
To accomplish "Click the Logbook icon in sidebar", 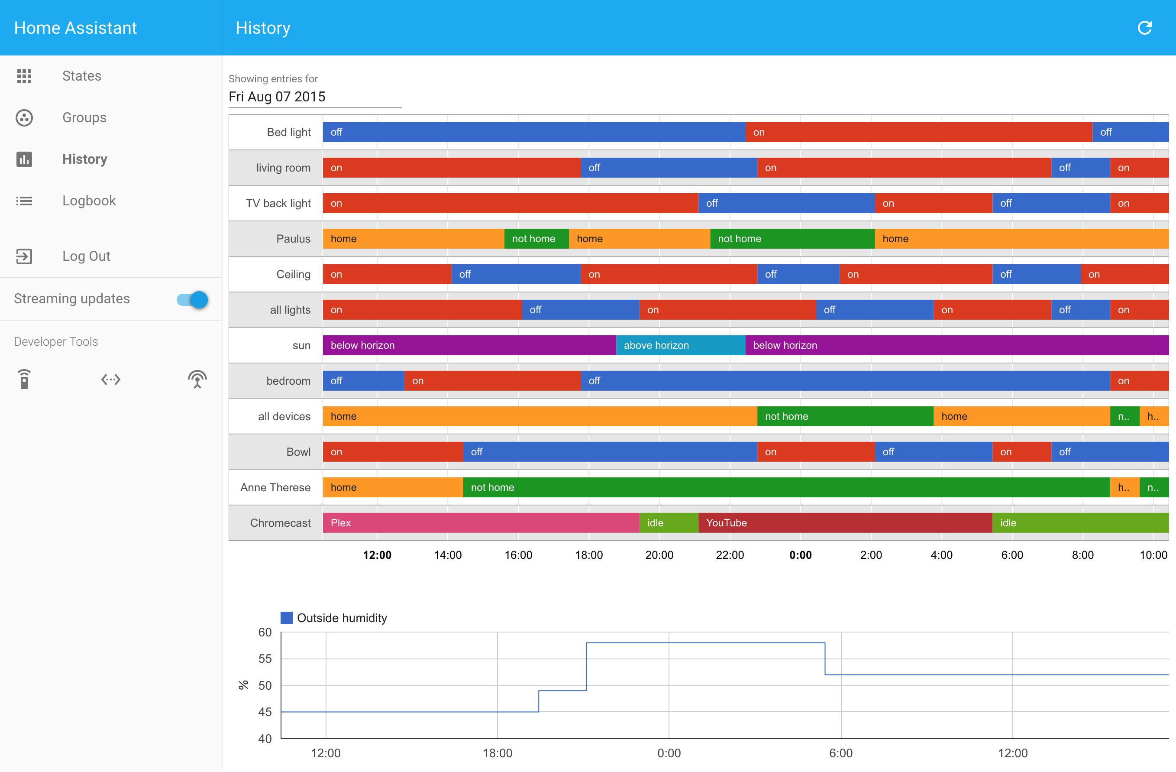I will (x=23, y=200).
